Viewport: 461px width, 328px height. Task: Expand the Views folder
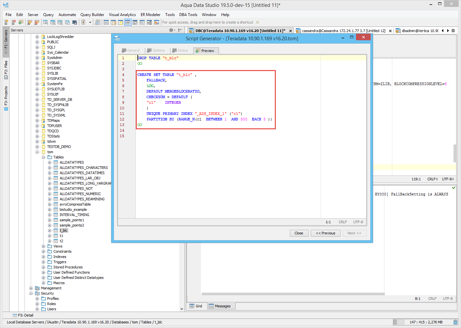(43, 246)
